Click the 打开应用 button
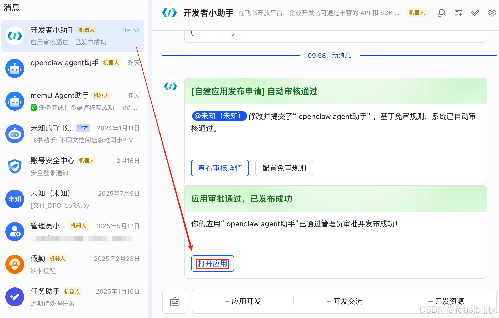The width and height of the screenshot is (499, 318). pyautogui.click(x=212, y=264)
